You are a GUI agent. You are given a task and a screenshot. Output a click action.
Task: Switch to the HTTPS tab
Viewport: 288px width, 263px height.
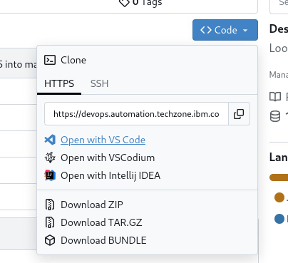[59, 83]
